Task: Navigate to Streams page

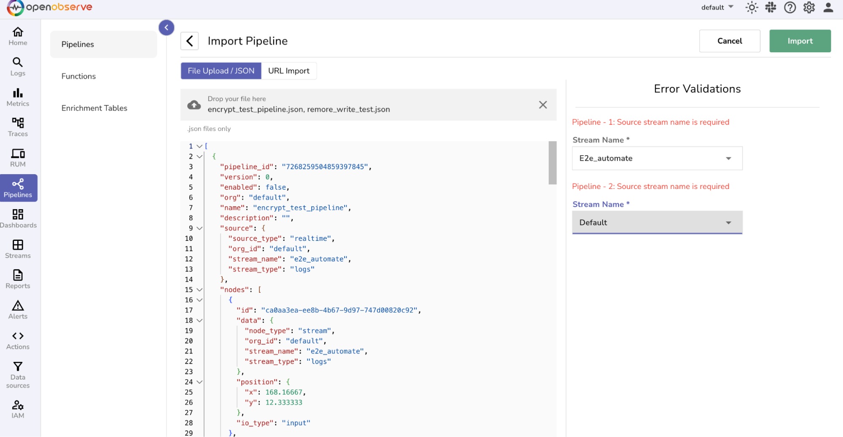Action: pyautogui.click(x=18, y=249)
